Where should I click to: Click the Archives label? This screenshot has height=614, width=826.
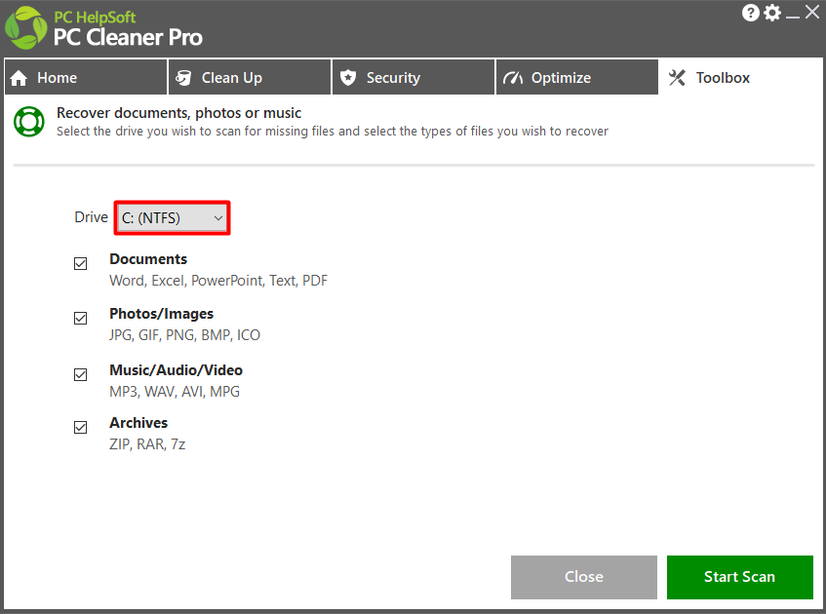pyautogui.click(x=138, y=423)
